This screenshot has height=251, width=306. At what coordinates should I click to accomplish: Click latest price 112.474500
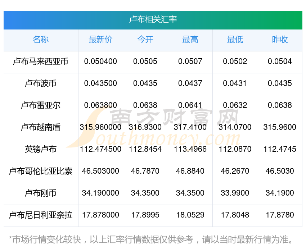pos(100,149)
